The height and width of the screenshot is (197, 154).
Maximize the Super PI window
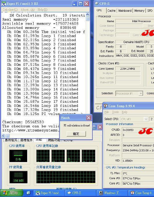click(x=80, y=4)
